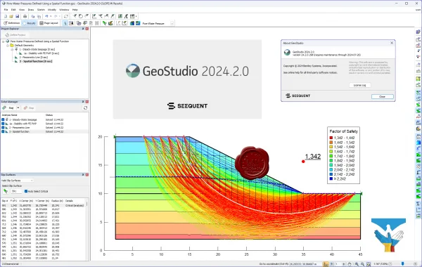Undo the last action
The image size is (422, 267).
46,16
